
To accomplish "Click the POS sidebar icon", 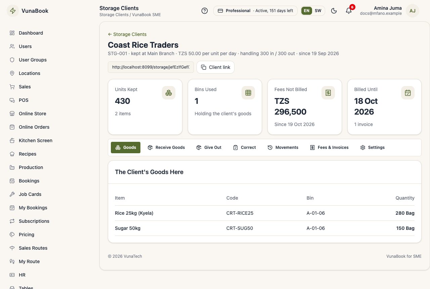I will point(12,100).
